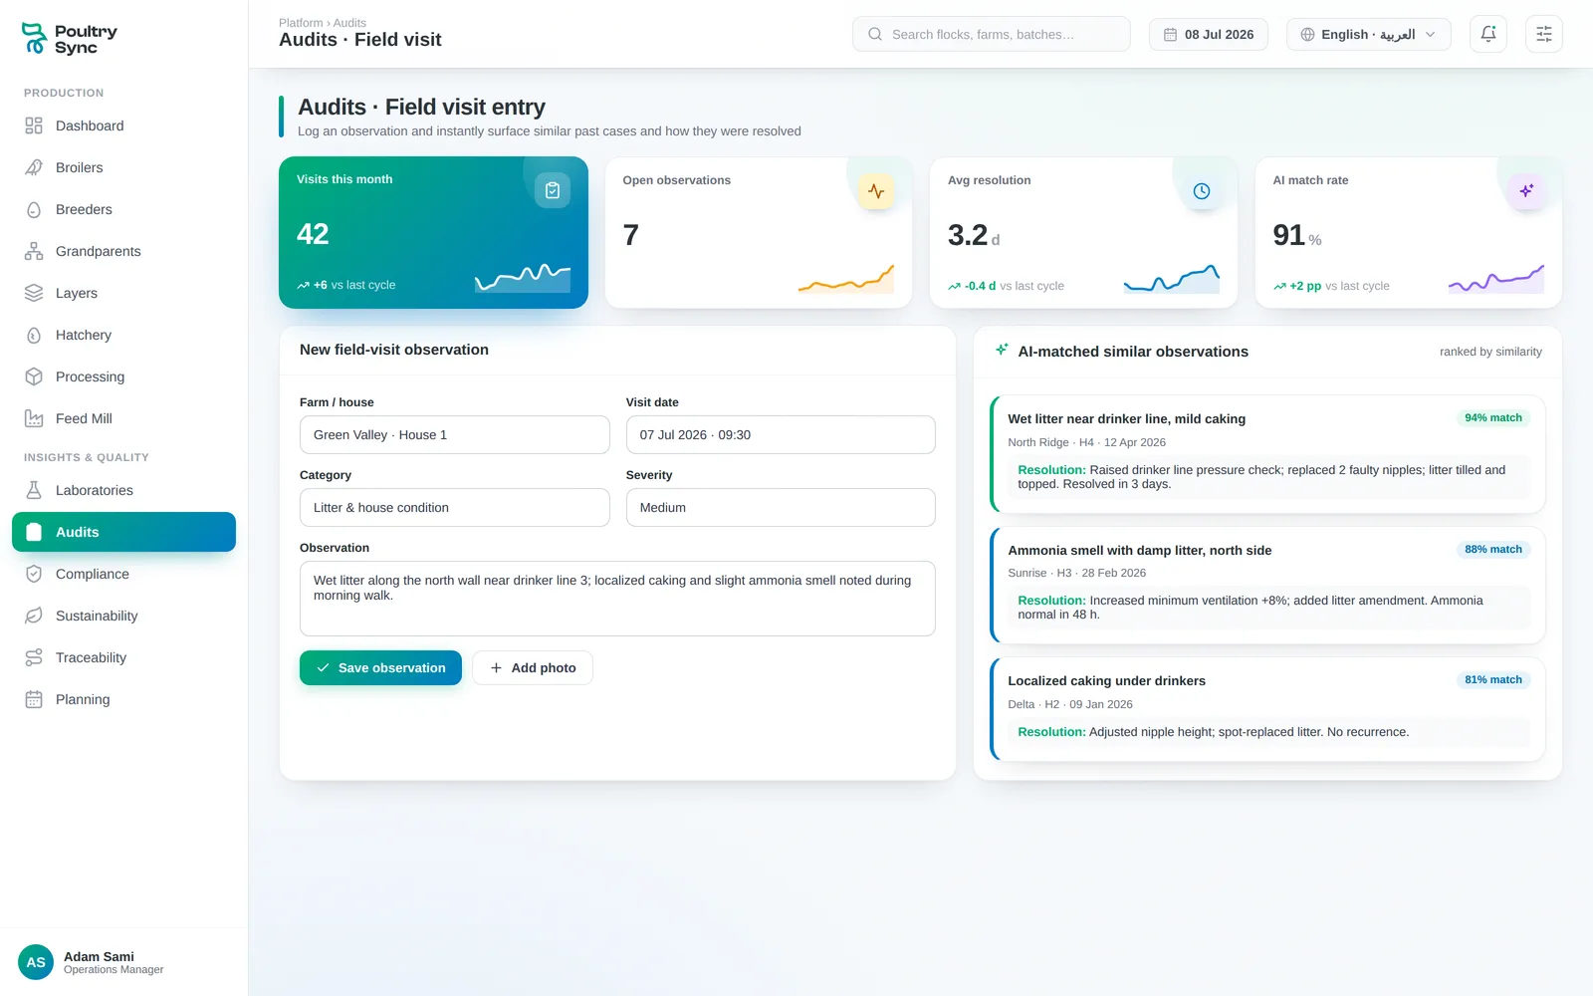Viewport: 1593px width, 996px height.
Task: Click the Visits this month card value 42
Action: [313, 234]
